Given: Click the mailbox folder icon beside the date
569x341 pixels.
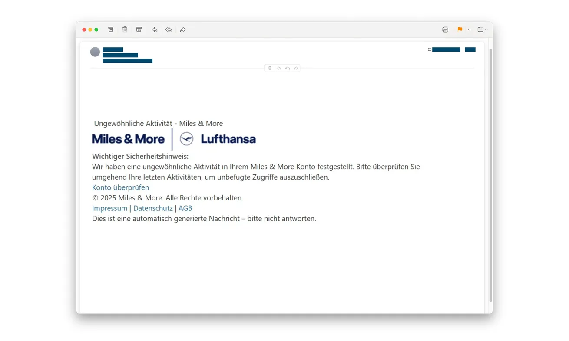Looking at the screenshot, I should (430, 49).
